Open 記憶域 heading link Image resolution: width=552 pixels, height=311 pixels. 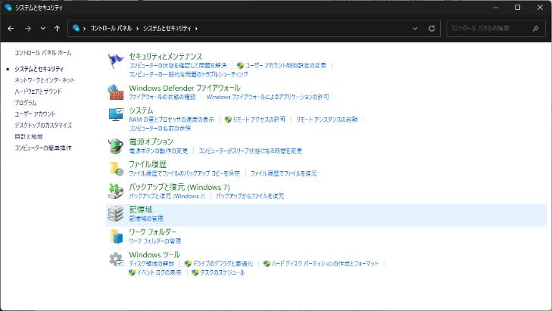pyautogui.click(x=141, y=210)
